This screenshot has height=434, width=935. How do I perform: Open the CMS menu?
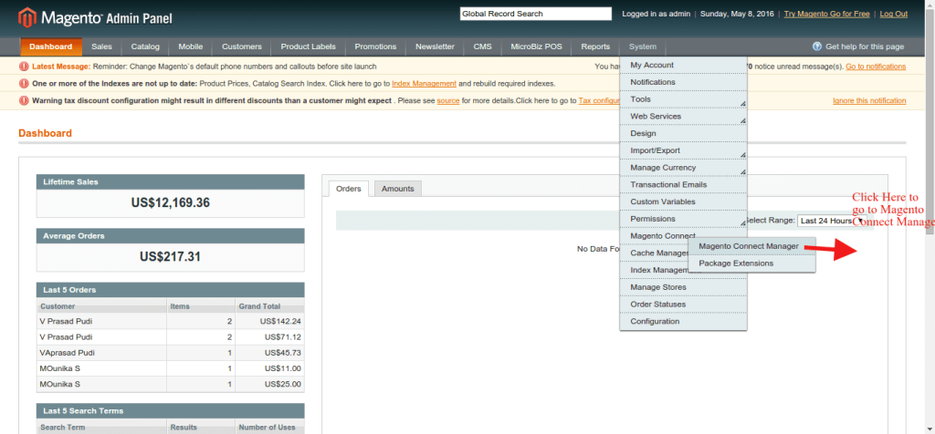pos(482,46)
